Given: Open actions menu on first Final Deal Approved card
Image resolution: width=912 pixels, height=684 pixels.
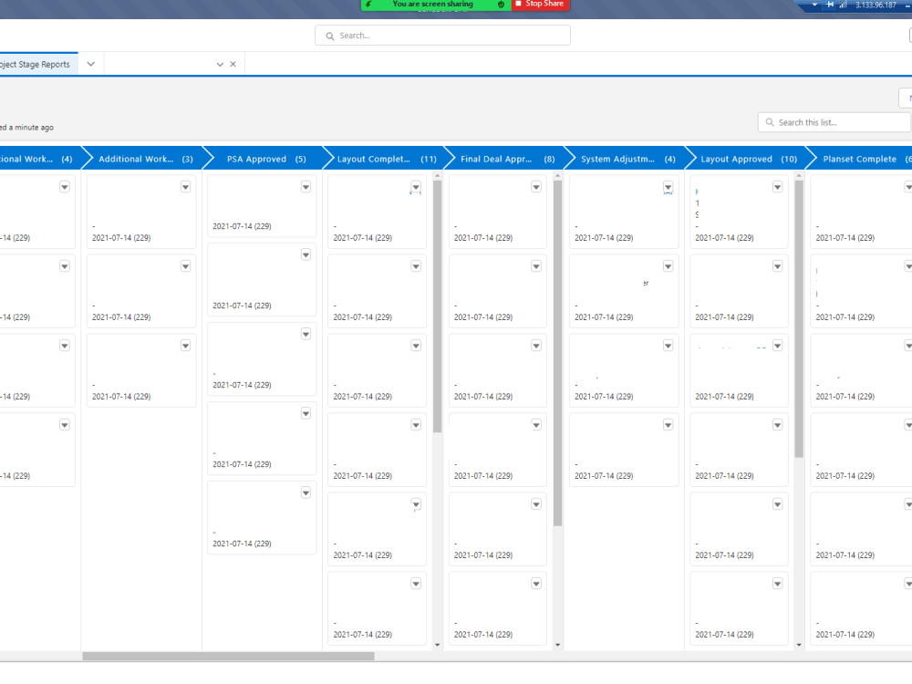Looking at the screenshot, I should point(536,187).
